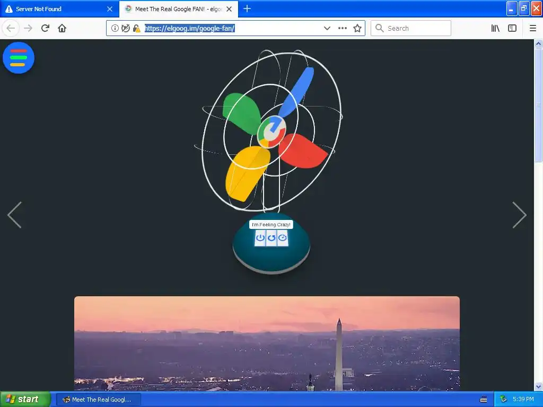Open the page actions three-dot menu
This screenshot has width=543, height=407.
click(343, 29)
